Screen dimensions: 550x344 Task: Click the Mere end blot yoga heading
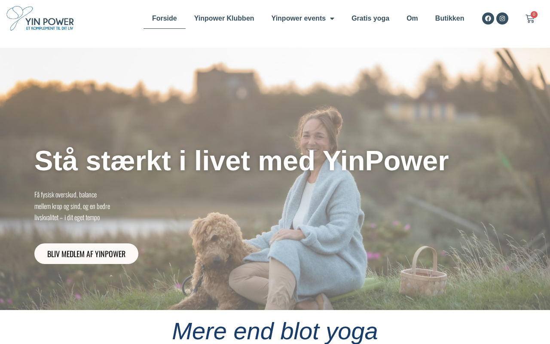click(275, 331)
